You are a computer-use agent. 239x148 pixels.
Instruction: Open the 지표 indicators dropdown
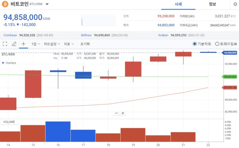click(69, 44)
